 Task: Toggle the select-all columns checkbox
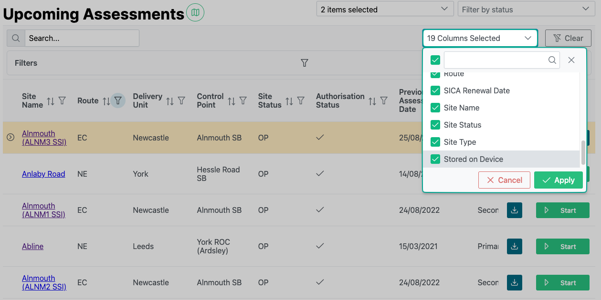pyautogui.click(x=435, y=60)
